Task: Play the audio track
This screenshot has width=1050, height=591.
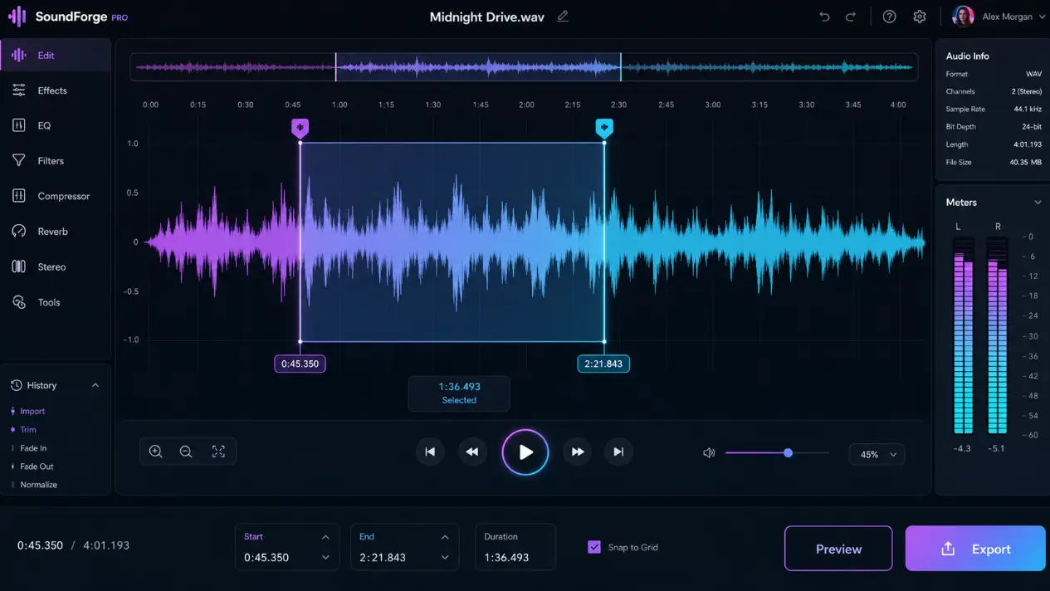Action: [x=525, y=452]
